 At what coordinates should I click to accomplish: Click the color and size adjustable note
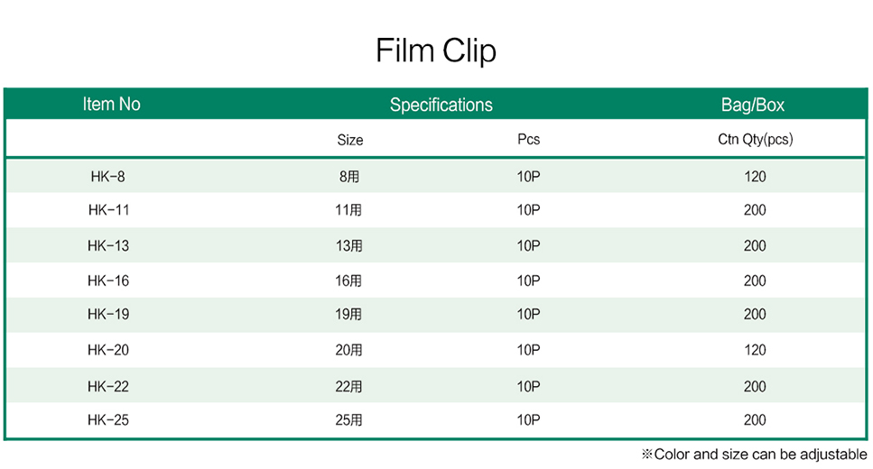coord(755,454)
